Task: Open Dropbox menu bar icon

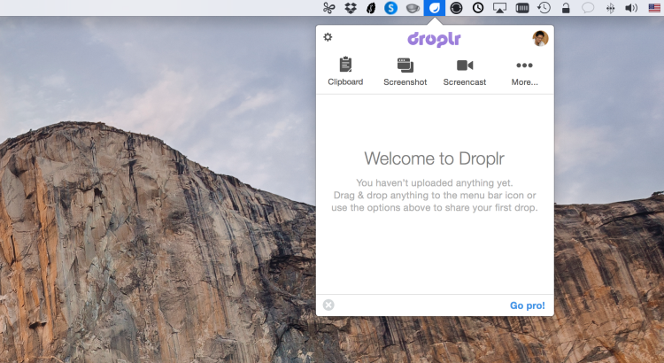Action: tap(351, 8)
